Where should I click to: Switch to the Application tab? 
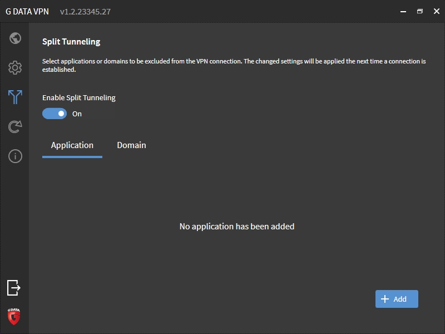coord(72,145)
